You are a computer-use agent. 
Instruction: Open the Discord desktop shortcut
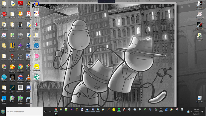(28, 88)
